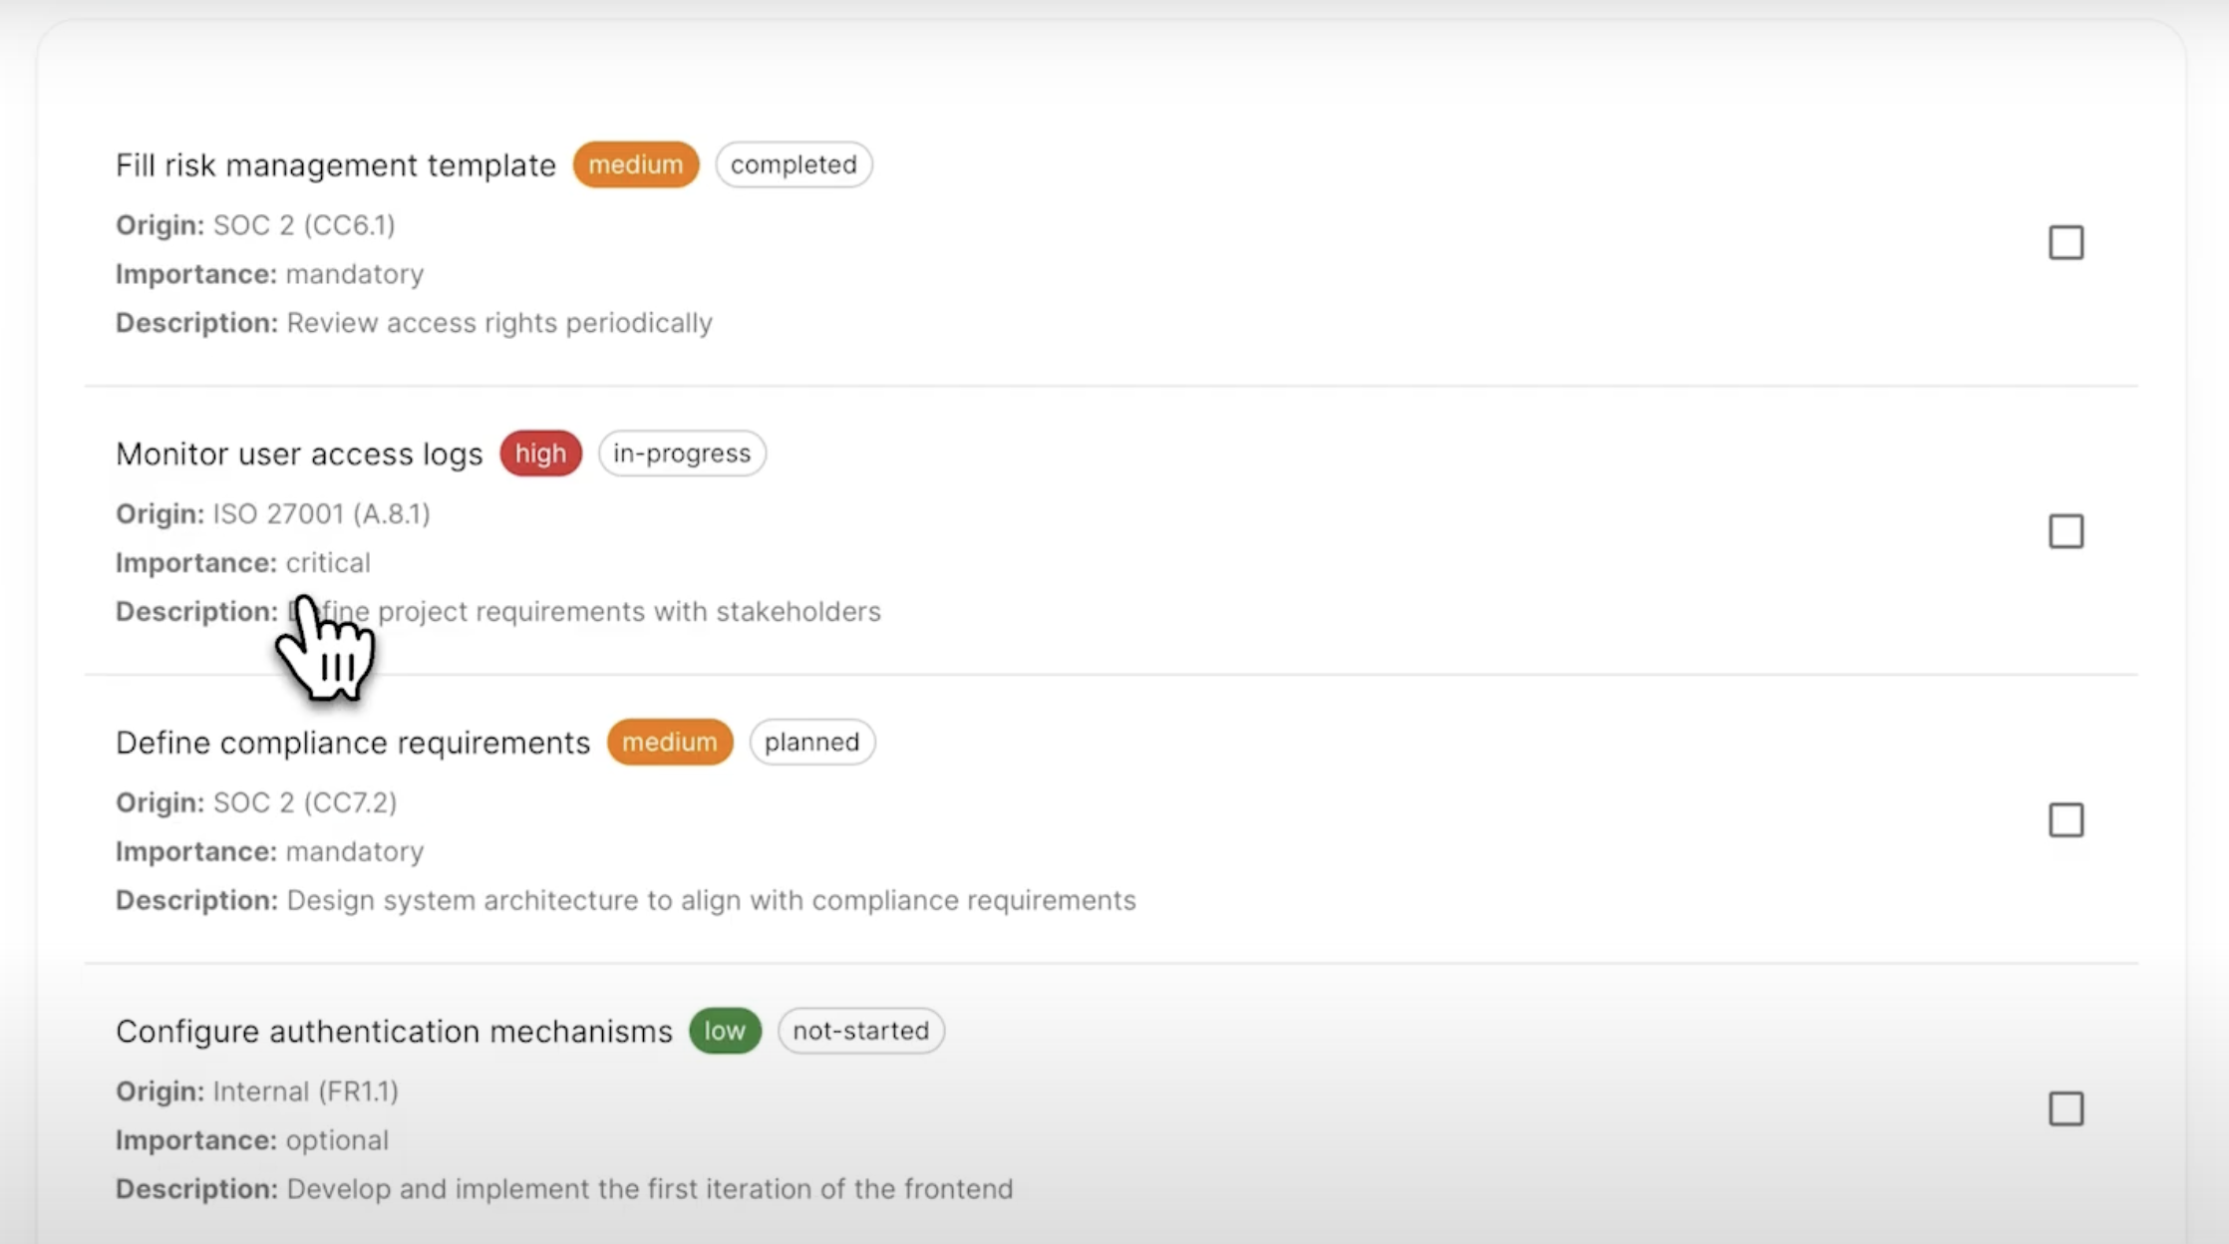The width and height of the screenshot is (2229, 1244).
Task: Click the critical importance label
Action: click(x=328, y=562)
